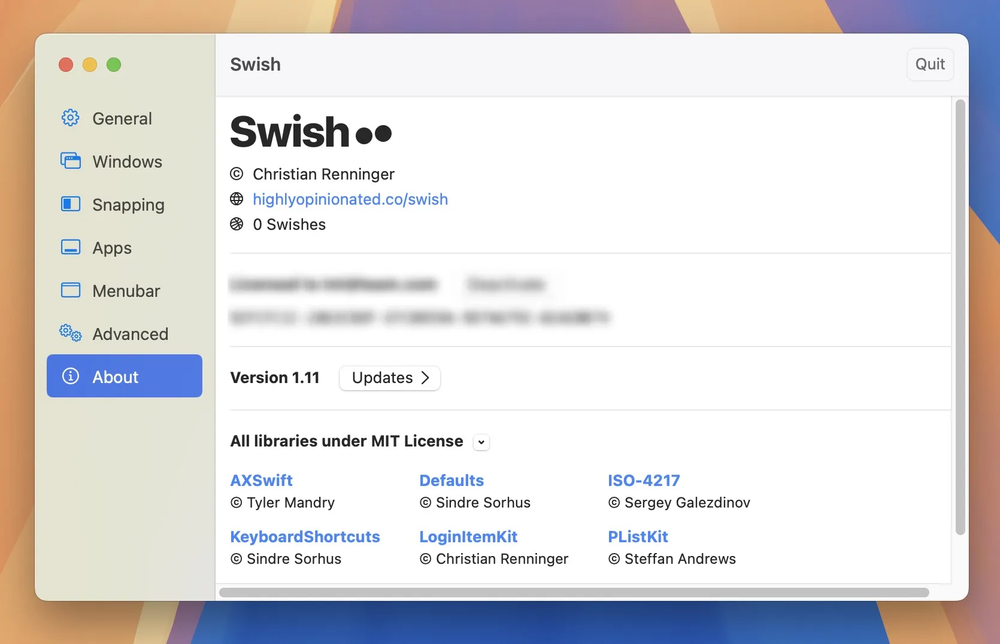
Task: Click the Snapping half-window icon
Action: click(x=71, y=204)
